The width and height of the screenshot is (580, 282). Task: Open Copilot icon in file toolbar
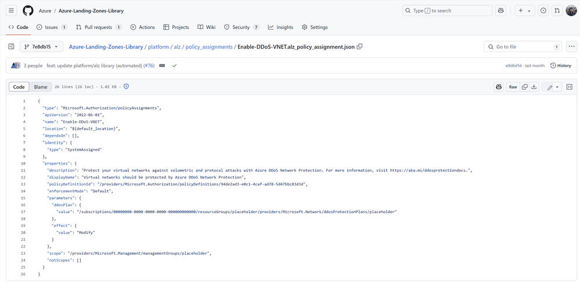(x=499, y=87)
